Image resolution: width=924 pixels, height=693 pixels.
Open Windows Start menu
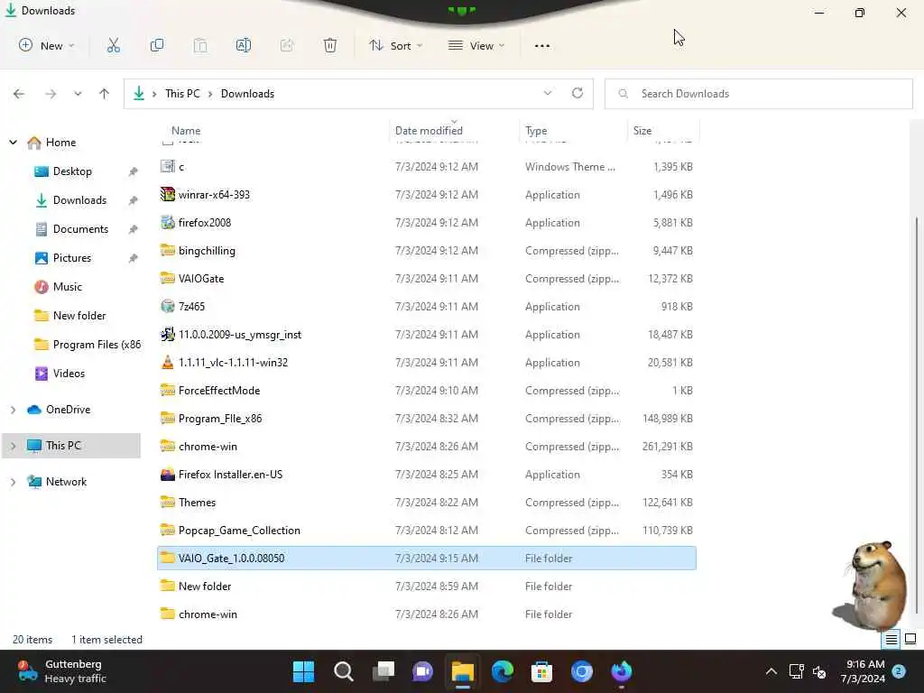tap(303, 671)
